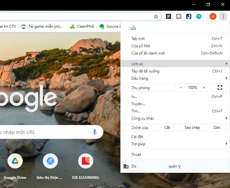Click the bookmark star icon in address bar
This screenshot has width=230, height=188.
156,16
